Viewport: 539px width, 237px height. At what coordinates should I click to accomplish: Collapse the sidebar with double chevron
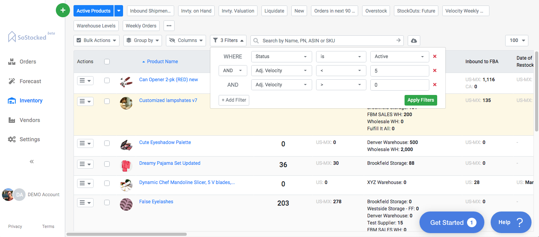(32, 161)
